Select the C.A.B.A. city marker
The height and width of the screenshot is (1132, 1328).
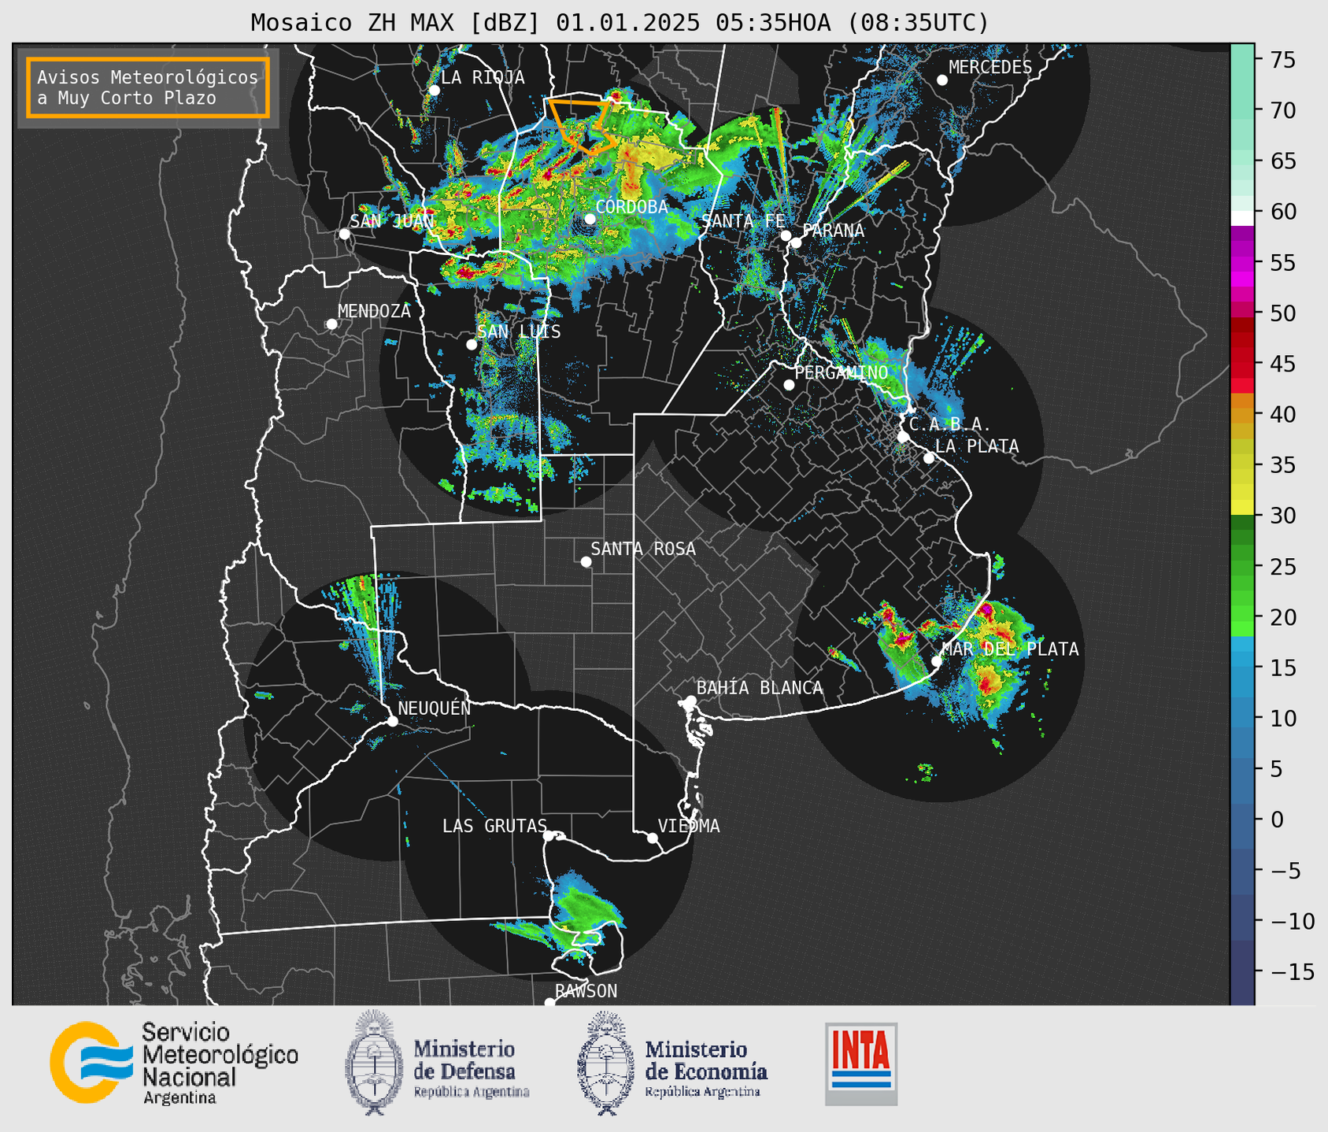click(x=903, y=437)
